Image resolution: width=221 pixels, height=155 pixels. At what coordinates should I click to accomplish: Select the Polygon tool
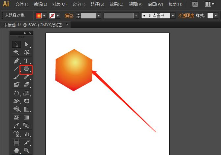tap(26, 69)
